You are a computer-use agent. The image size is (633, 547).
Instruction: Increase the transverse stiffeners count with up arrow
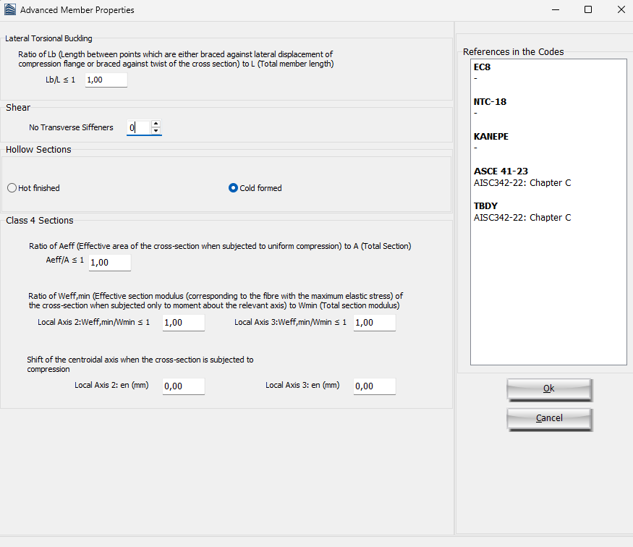(156, 124)
